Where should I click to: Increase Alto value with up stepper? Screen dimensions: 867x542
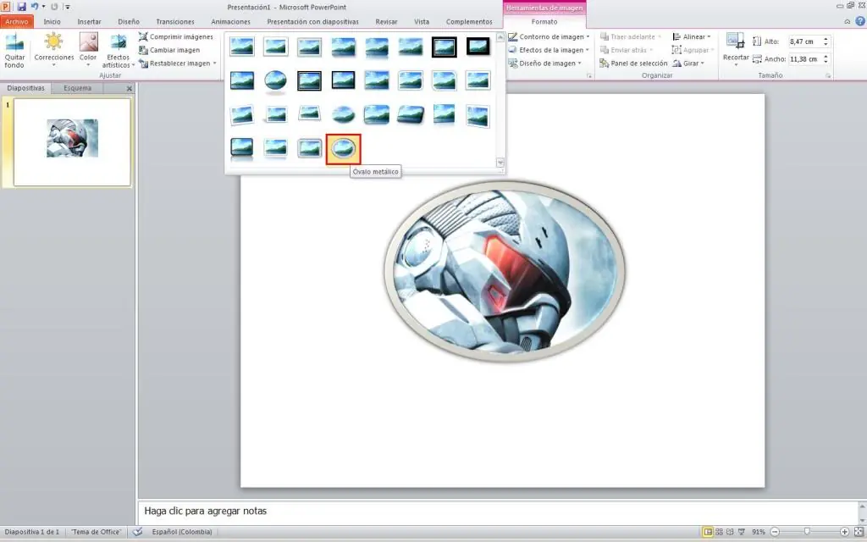(826, 39)
